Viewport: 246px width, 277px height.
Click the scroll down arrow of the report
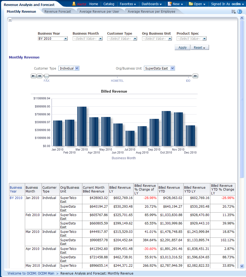point(242,266)
